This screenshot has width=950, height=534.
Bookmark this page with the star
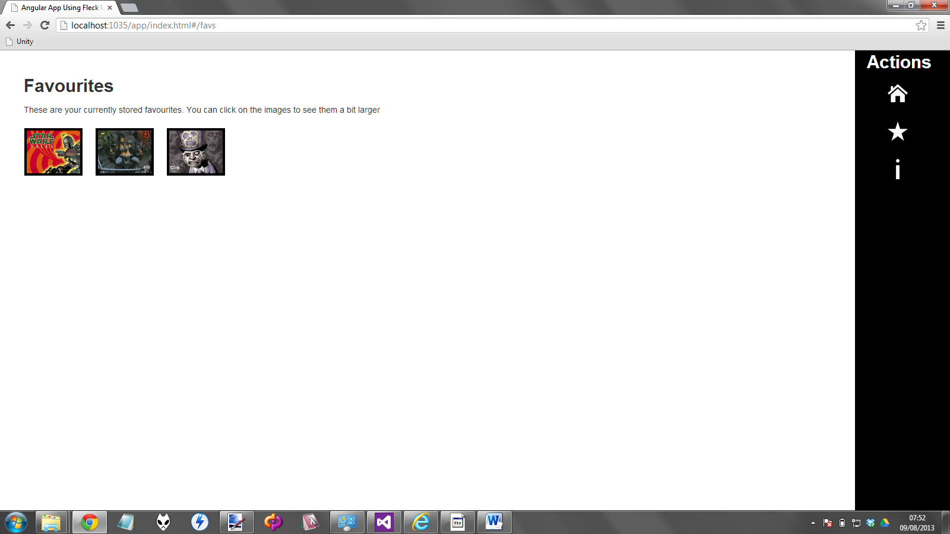click(x=921, y=25)
